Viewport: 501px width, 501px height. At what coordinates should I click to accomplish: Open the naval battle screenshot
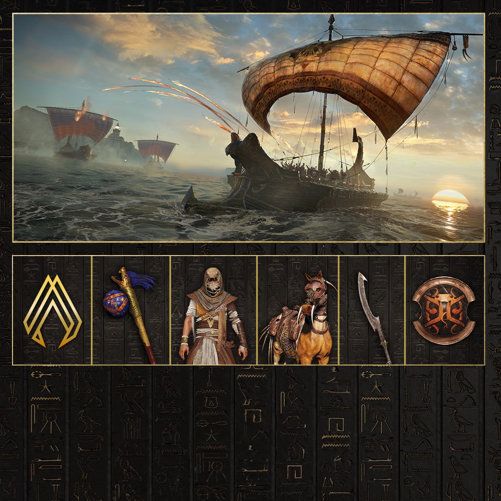pos(249,127)
